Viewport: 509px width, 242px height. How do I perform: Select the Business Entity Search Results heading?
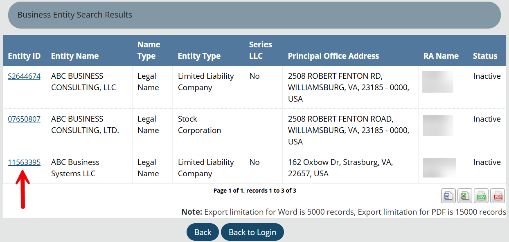(75, 15)
